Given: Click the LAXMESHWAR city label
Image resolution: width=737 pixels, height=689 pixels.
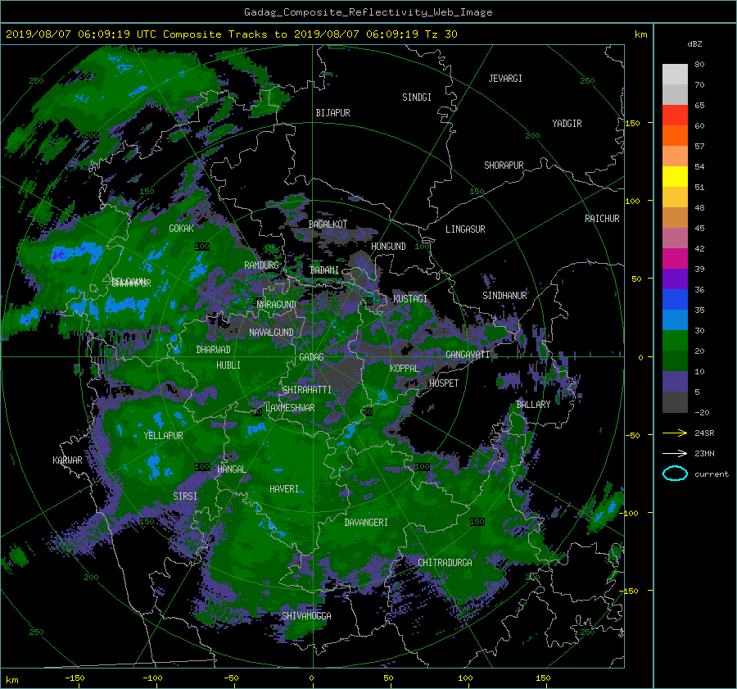Looking at the screenshot, I should (290, 408).
